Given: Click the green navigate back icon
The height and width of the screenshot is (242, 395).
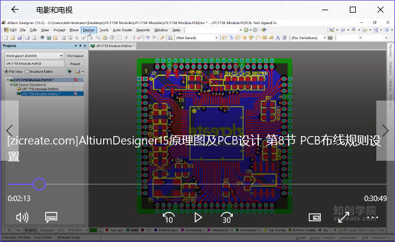Looking at the screenshot, I should [246, 30].
